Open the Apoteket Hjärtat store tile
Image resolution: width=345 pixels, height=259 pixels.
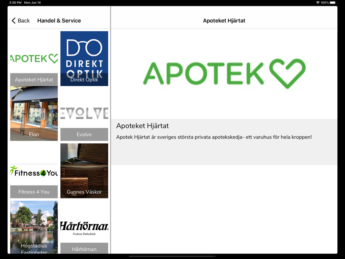34,59
